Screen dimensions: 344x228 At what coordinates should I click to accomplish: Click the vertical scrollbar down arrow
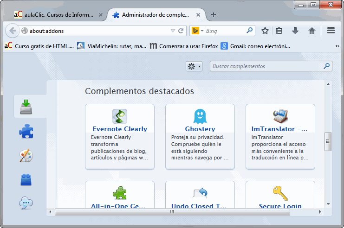(x=328, y=204)
